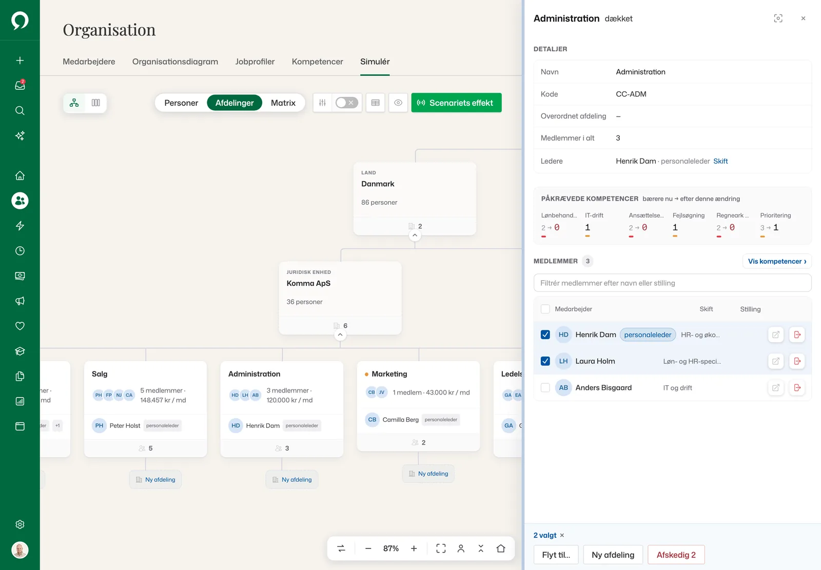Open the megaphone announcements icon
This screenshot has width=821, height=570.
pos(20,301)
